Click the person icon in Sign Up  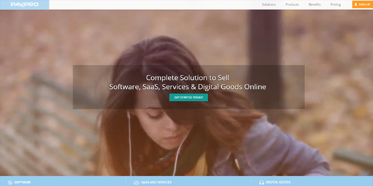(356, 5)
